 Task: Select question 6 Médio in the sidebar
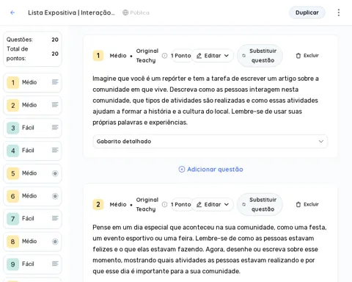(x=32, y=196)
